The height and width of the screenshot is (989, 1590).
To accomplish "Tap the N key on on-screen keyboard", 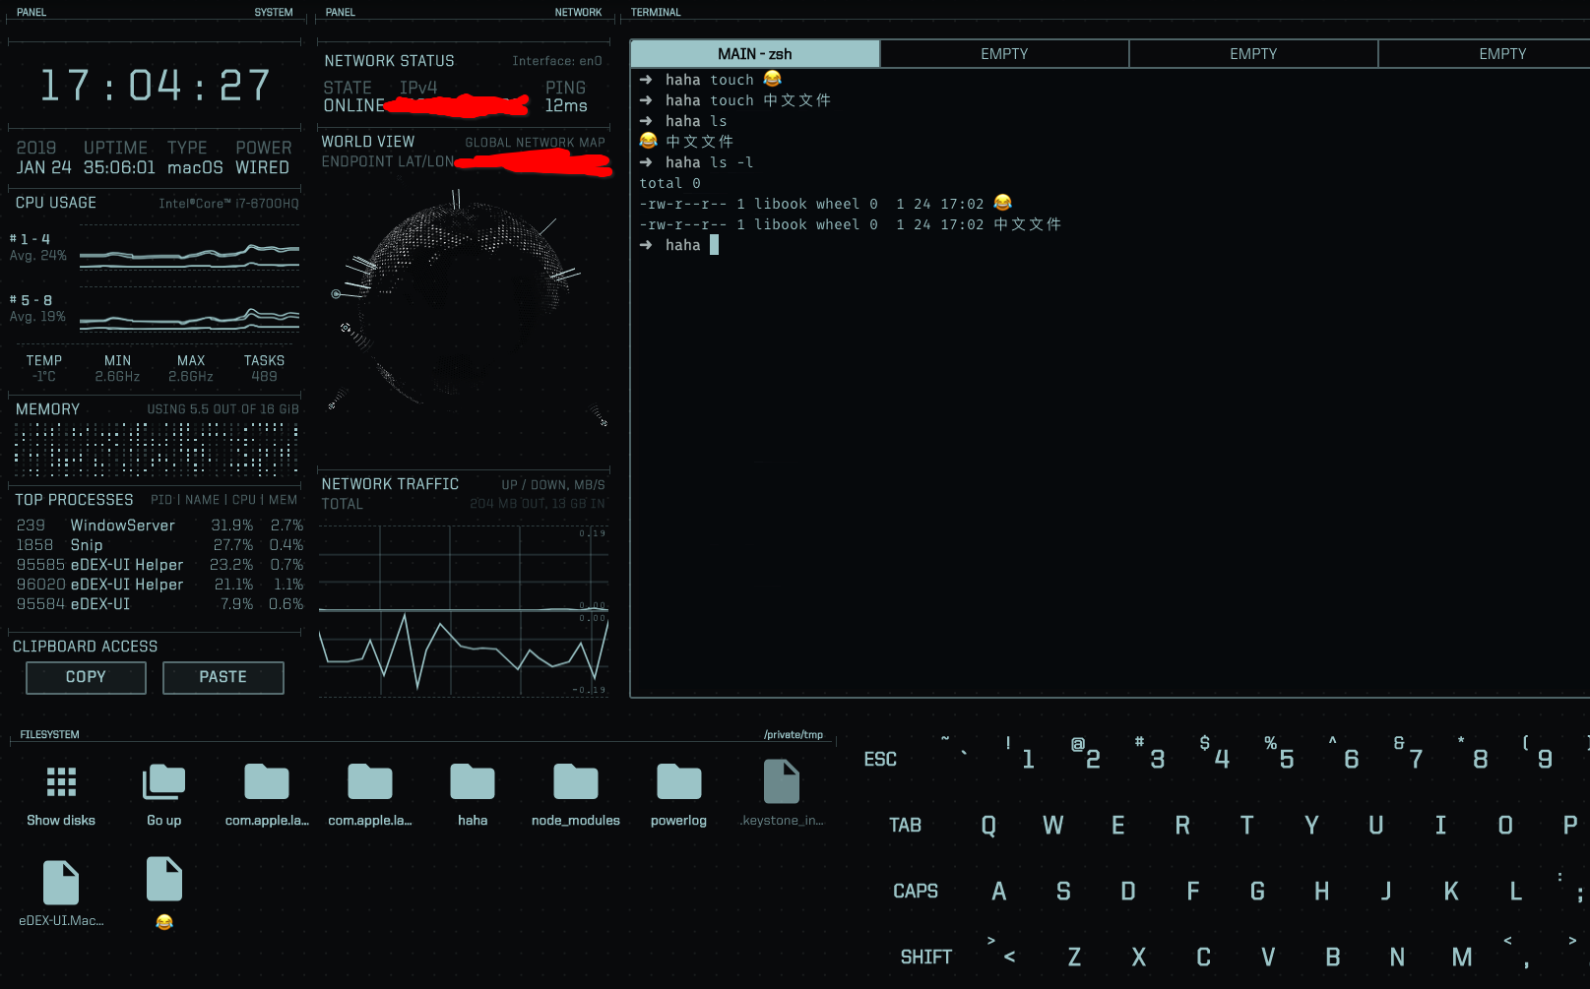I will click(x=1397, y=957).
